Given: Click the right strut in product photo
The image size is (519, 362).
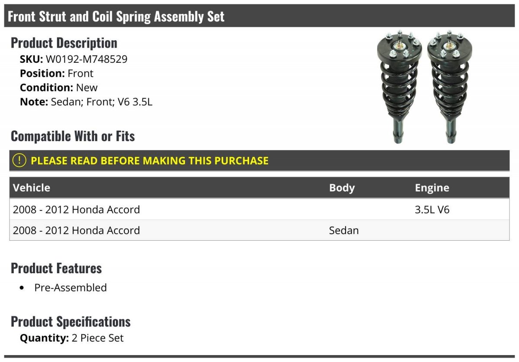Looking at the screenshot, I should (x=450, y=87).
